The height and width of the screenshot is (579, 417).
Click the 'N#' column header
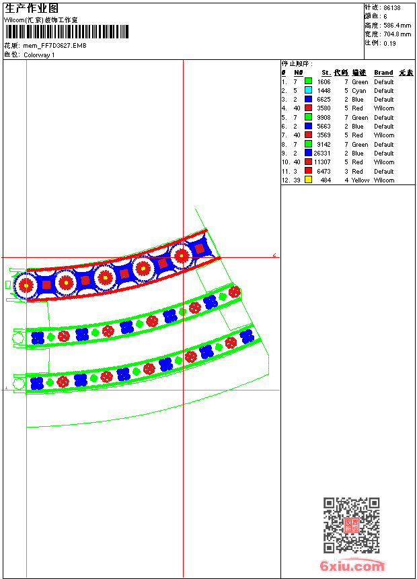298,73
